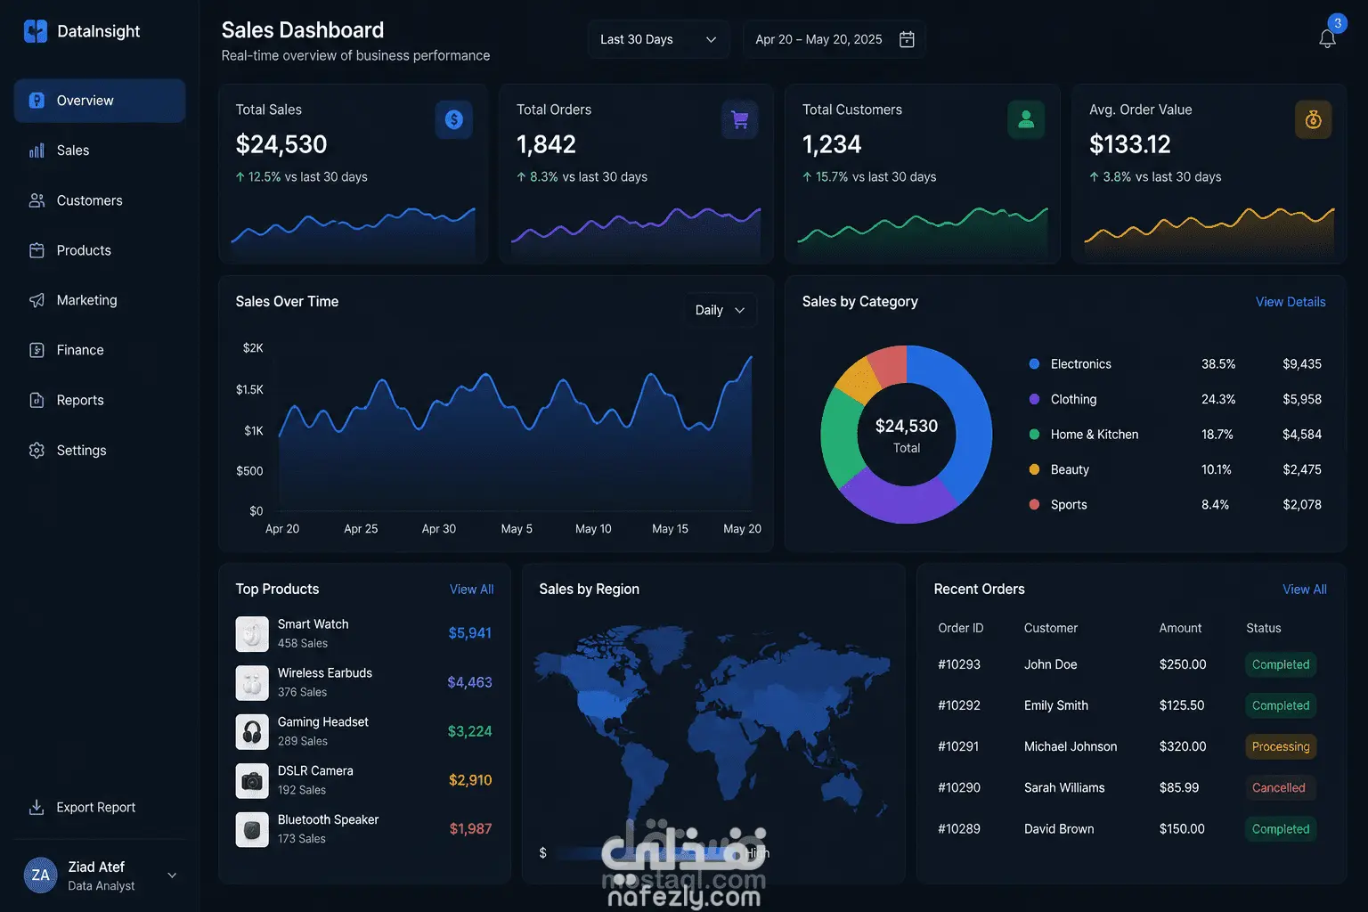Click the Processing status badge for #10291

(1281, 746)
